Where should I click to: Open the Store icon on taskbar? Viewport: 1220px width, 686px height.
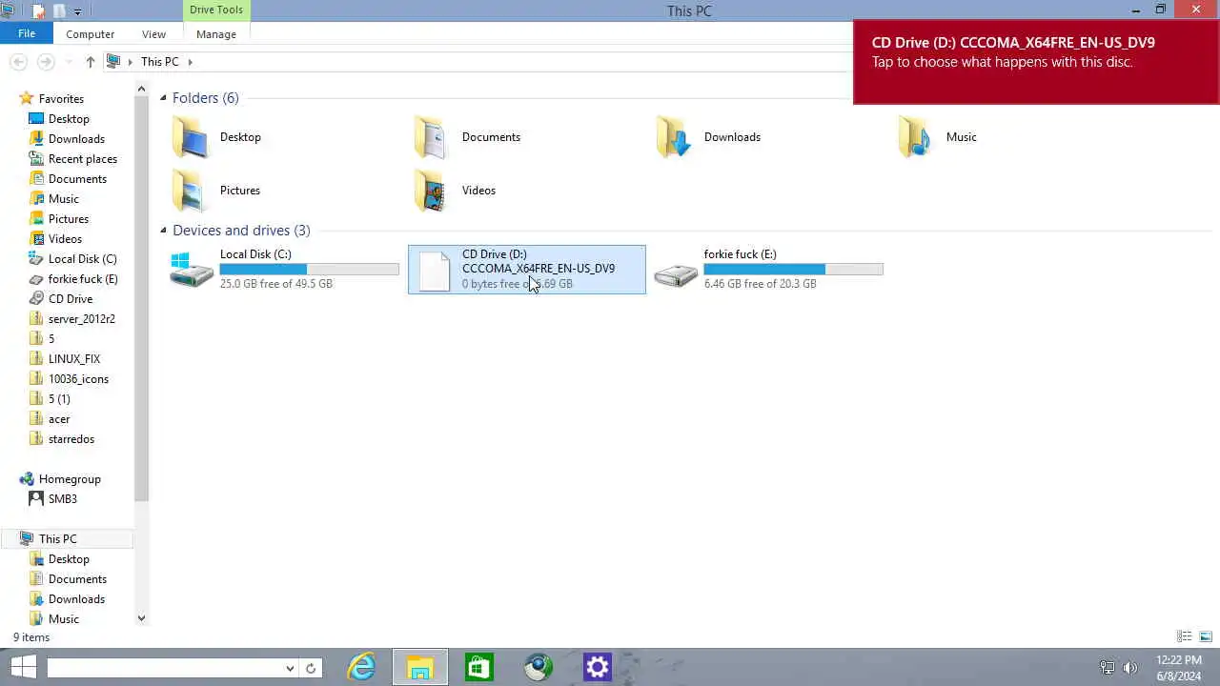pyautogui.click(x=478, y=668)
